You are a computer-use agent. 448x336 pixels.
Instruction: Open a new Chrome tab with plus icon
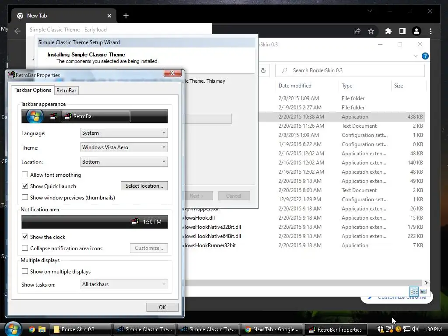pyautogui.click(x=126, y=16)
